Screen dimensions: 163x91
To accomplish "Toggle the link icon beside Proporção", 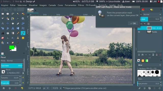I will (x=23, y=83).
